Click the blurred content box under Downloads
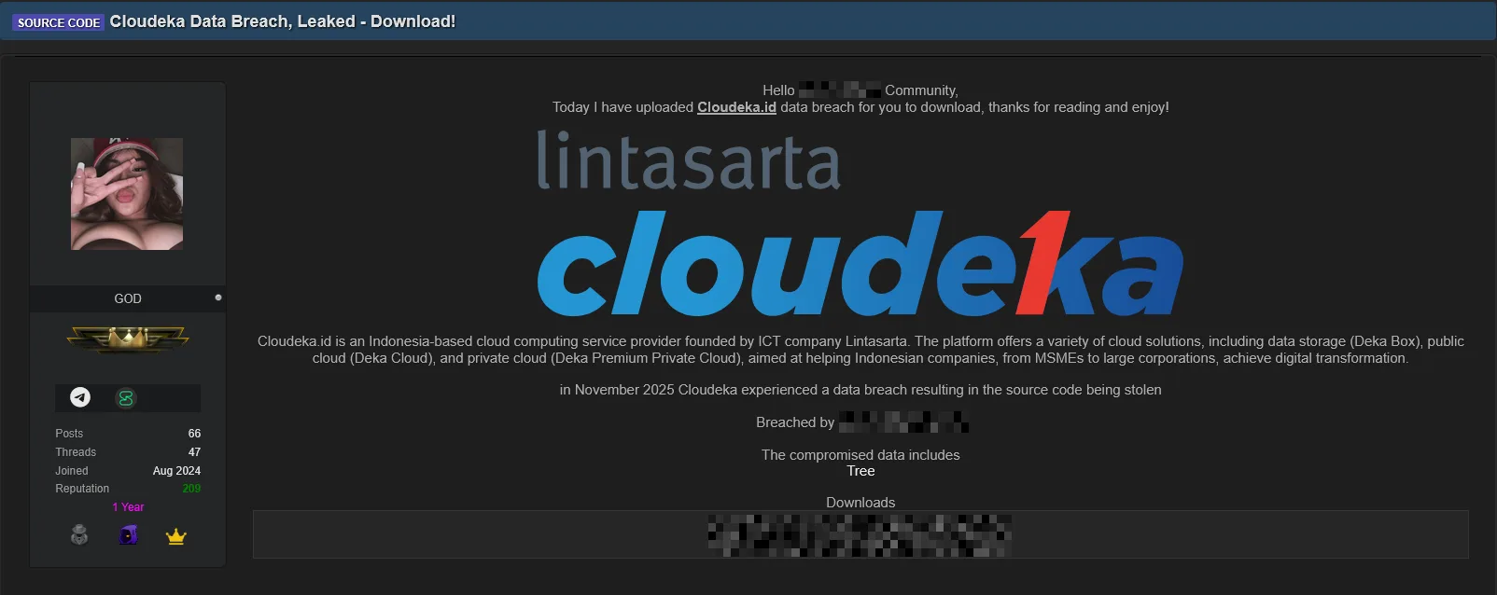 pos(860,534)
